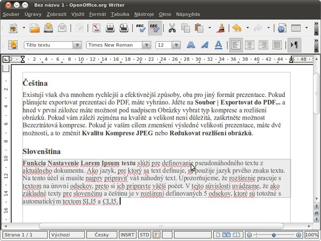Toggle INSRT insert mode in status bar
Image resolution: width=321 pixels, height=241 pixels.
tap(128, 235)
